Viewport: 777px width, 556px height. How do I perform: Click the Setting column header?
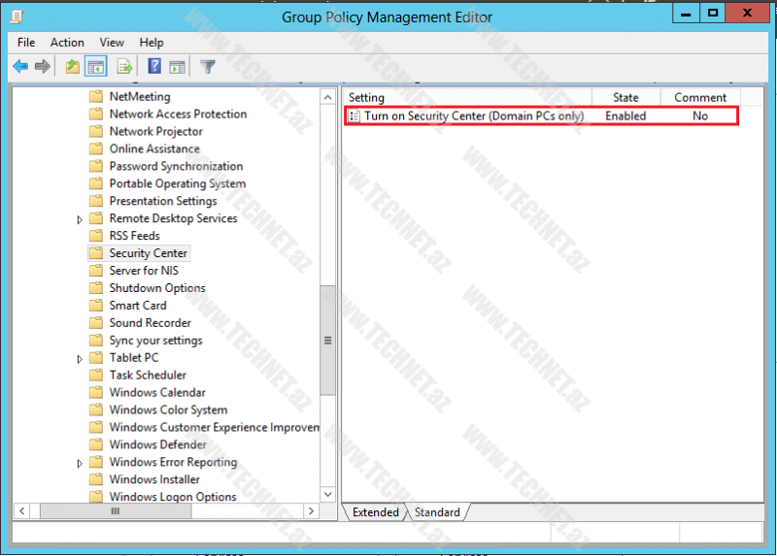point(466,97)
